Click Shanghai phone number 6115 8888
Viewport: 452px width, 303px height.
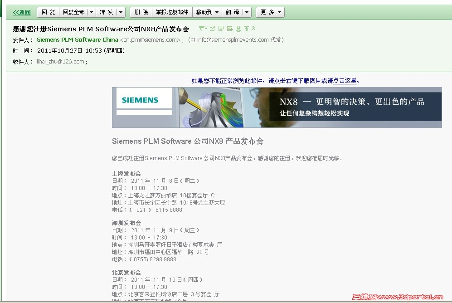point(169,210)
